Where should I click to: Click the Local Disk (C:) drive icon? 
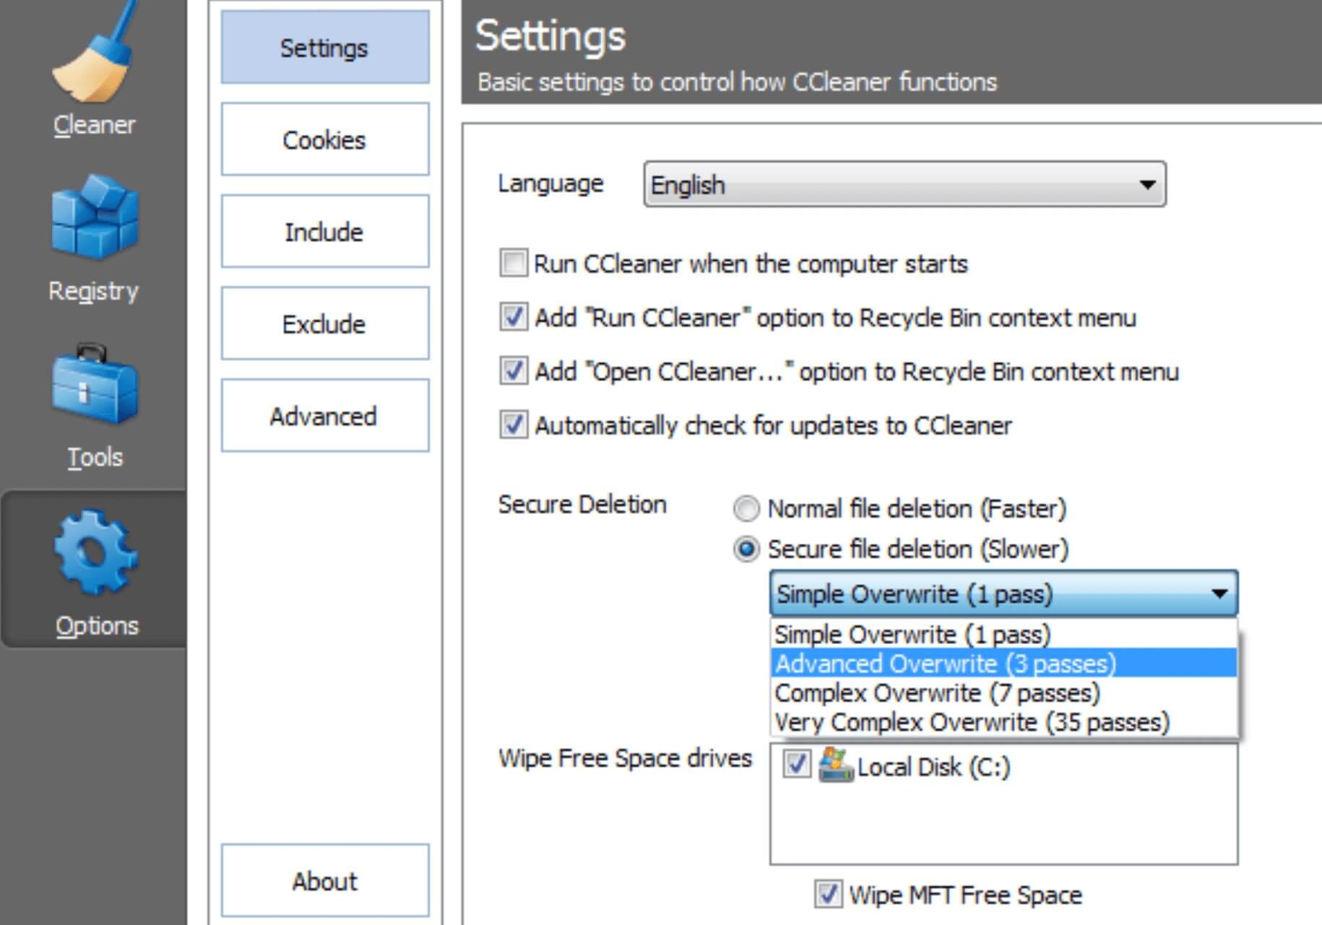coord(836,765)
